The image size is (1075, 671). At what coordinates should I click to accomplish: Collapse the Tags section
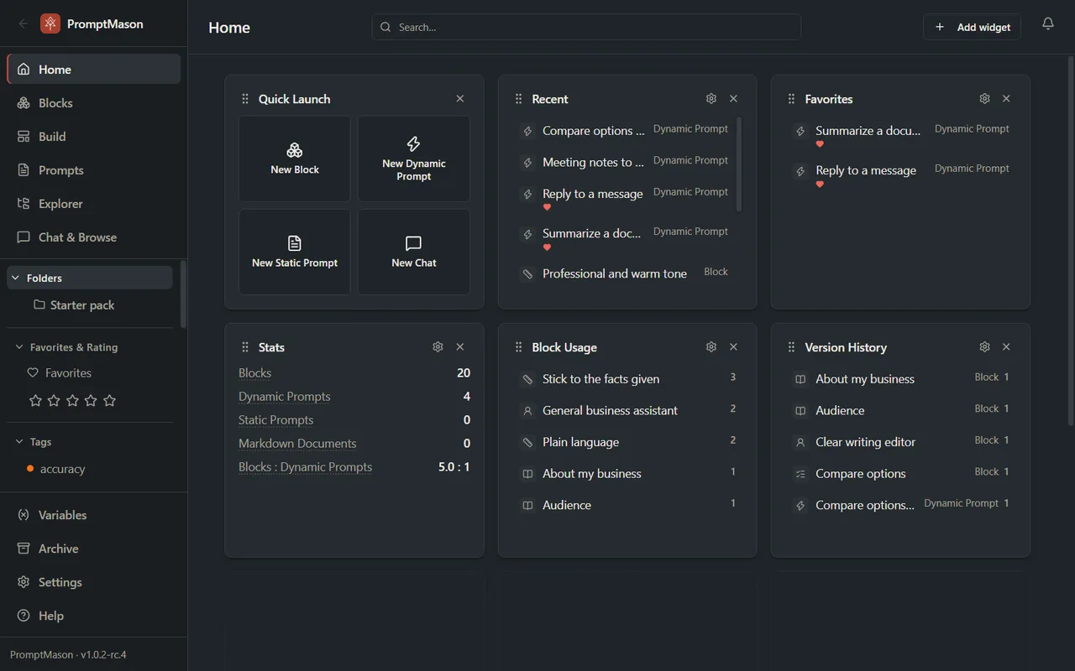click(90, 442)
